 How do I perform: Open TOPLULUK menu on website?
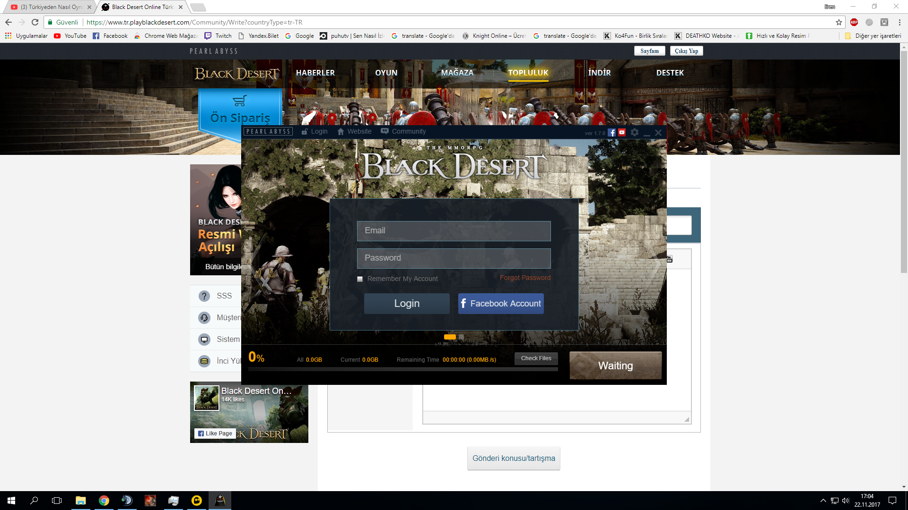tap(528, 73)
